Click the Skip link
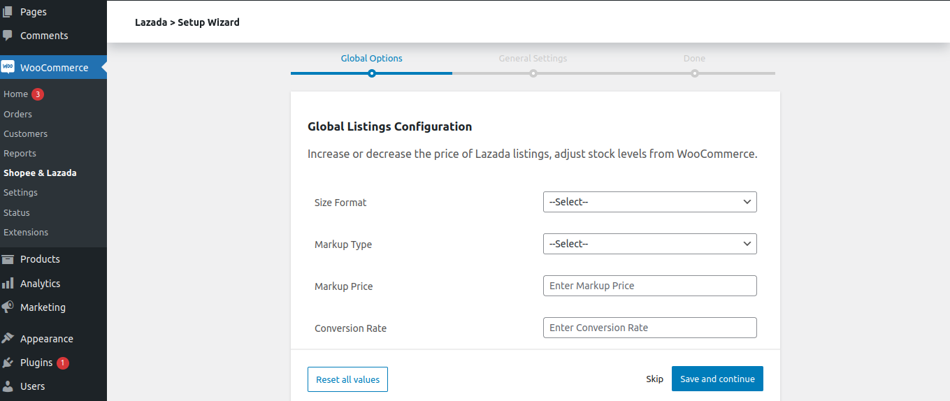The image size is (950, 401). pyautogui.click(x=655, y=379)
